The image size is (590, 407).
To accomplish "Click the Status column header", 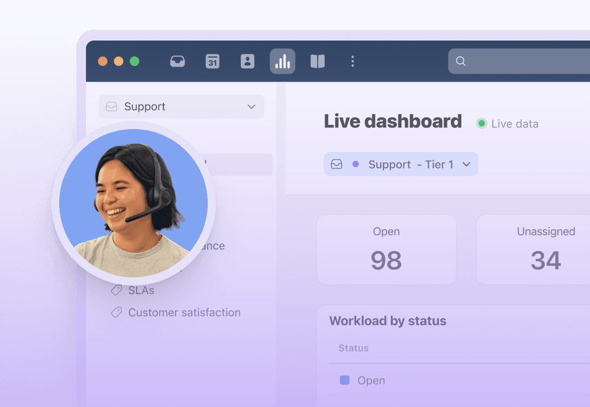I will [353, 348].
